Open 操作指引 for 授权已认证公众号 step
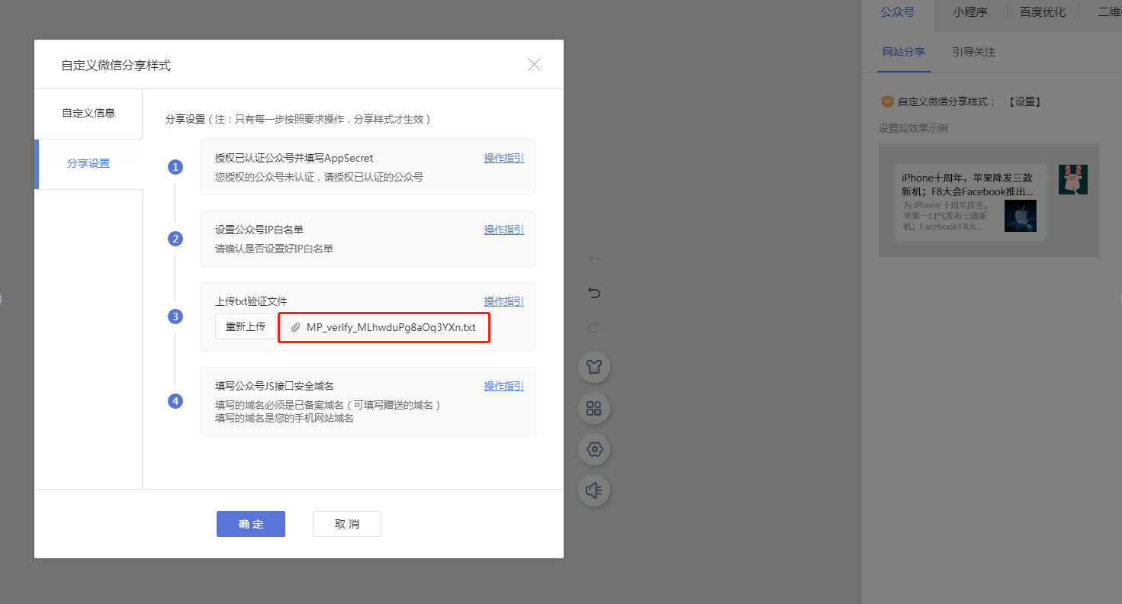The height and width of the screenshot is (604, 1122). (504, 159)
